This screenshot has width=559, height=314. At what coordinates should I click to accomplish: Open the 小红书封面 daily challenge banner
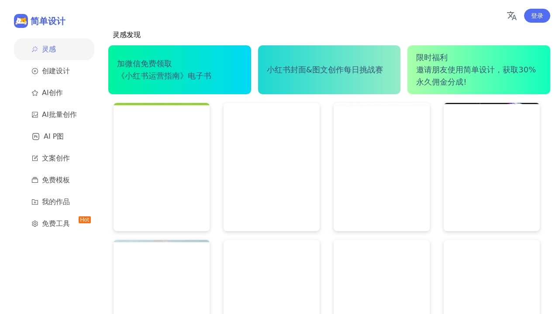click(x=329, y=70)
